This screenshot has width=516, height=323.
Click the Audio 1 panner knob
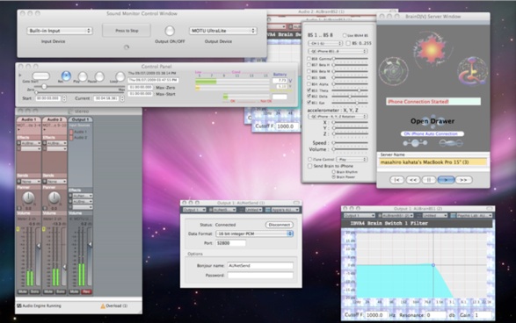tap(28, 197)
